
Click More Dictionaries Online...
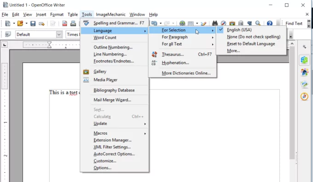182,73
